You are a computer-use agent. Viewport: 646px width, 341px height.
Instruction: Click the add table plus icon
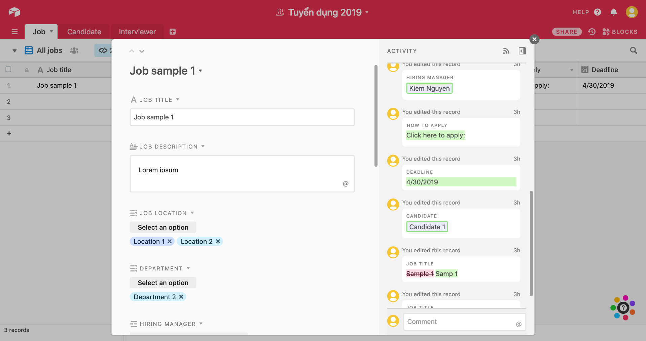pos(173,32)
